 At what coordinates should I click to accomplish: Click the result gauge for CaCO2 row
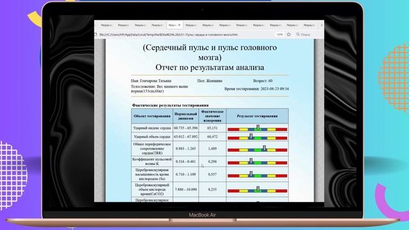click(257, 190)
